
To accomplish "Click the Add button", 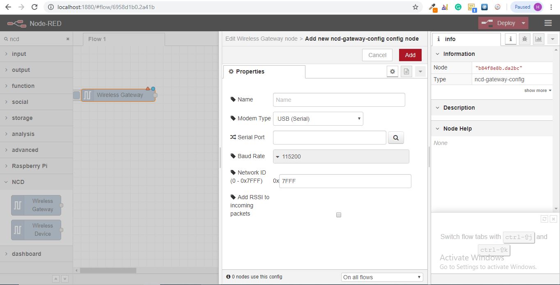I will (410, 55).
